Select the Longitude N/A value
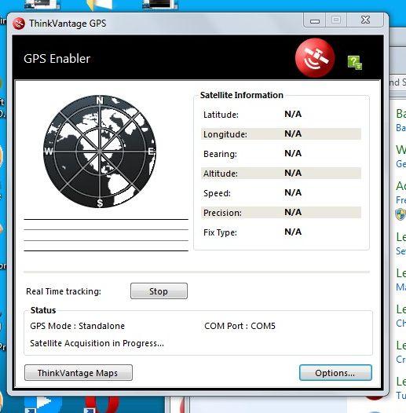The height and width of the screenshot is (413, 406). tap(293, 133)
